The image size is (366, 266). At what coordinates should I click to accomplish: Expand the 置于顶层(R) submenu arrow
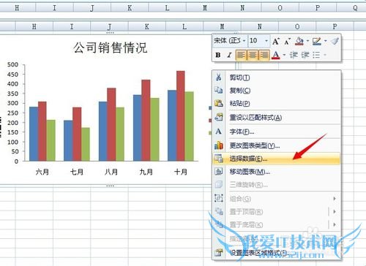pyautogui.click(x=335, y=211)
